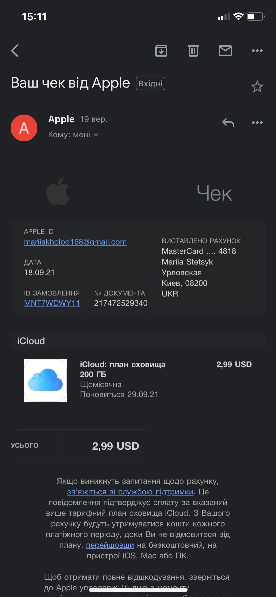Open the 'зв'яжіться зі службою підтримки' link
Image resolution: width=276 pixels, height=597 pixels.
130,492
